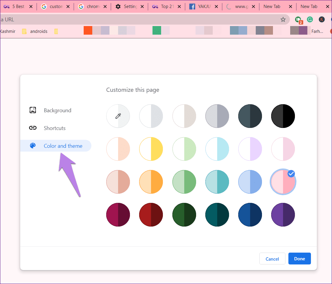Open the profile avatar K icon

tap(322, 20)
